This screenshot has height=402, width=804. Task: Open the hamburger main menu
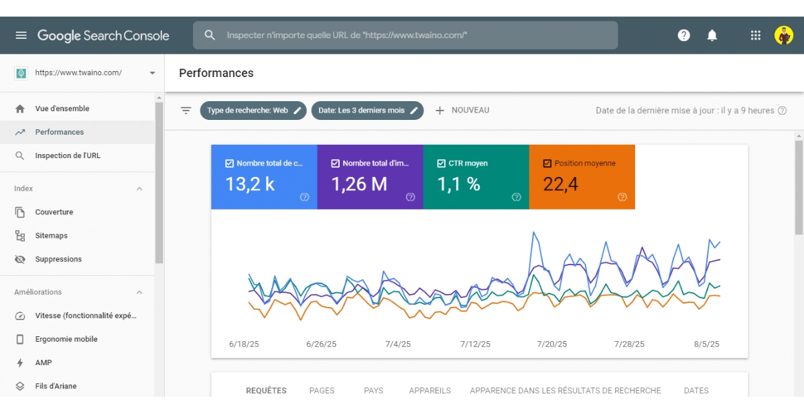(x=21, y=36)
